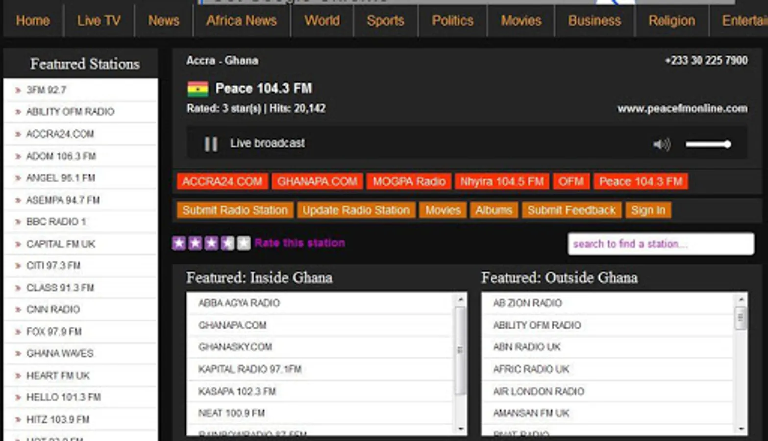768x441 pixels.
Task: Adjust the volume slider
Action: (x=708, y=144)
